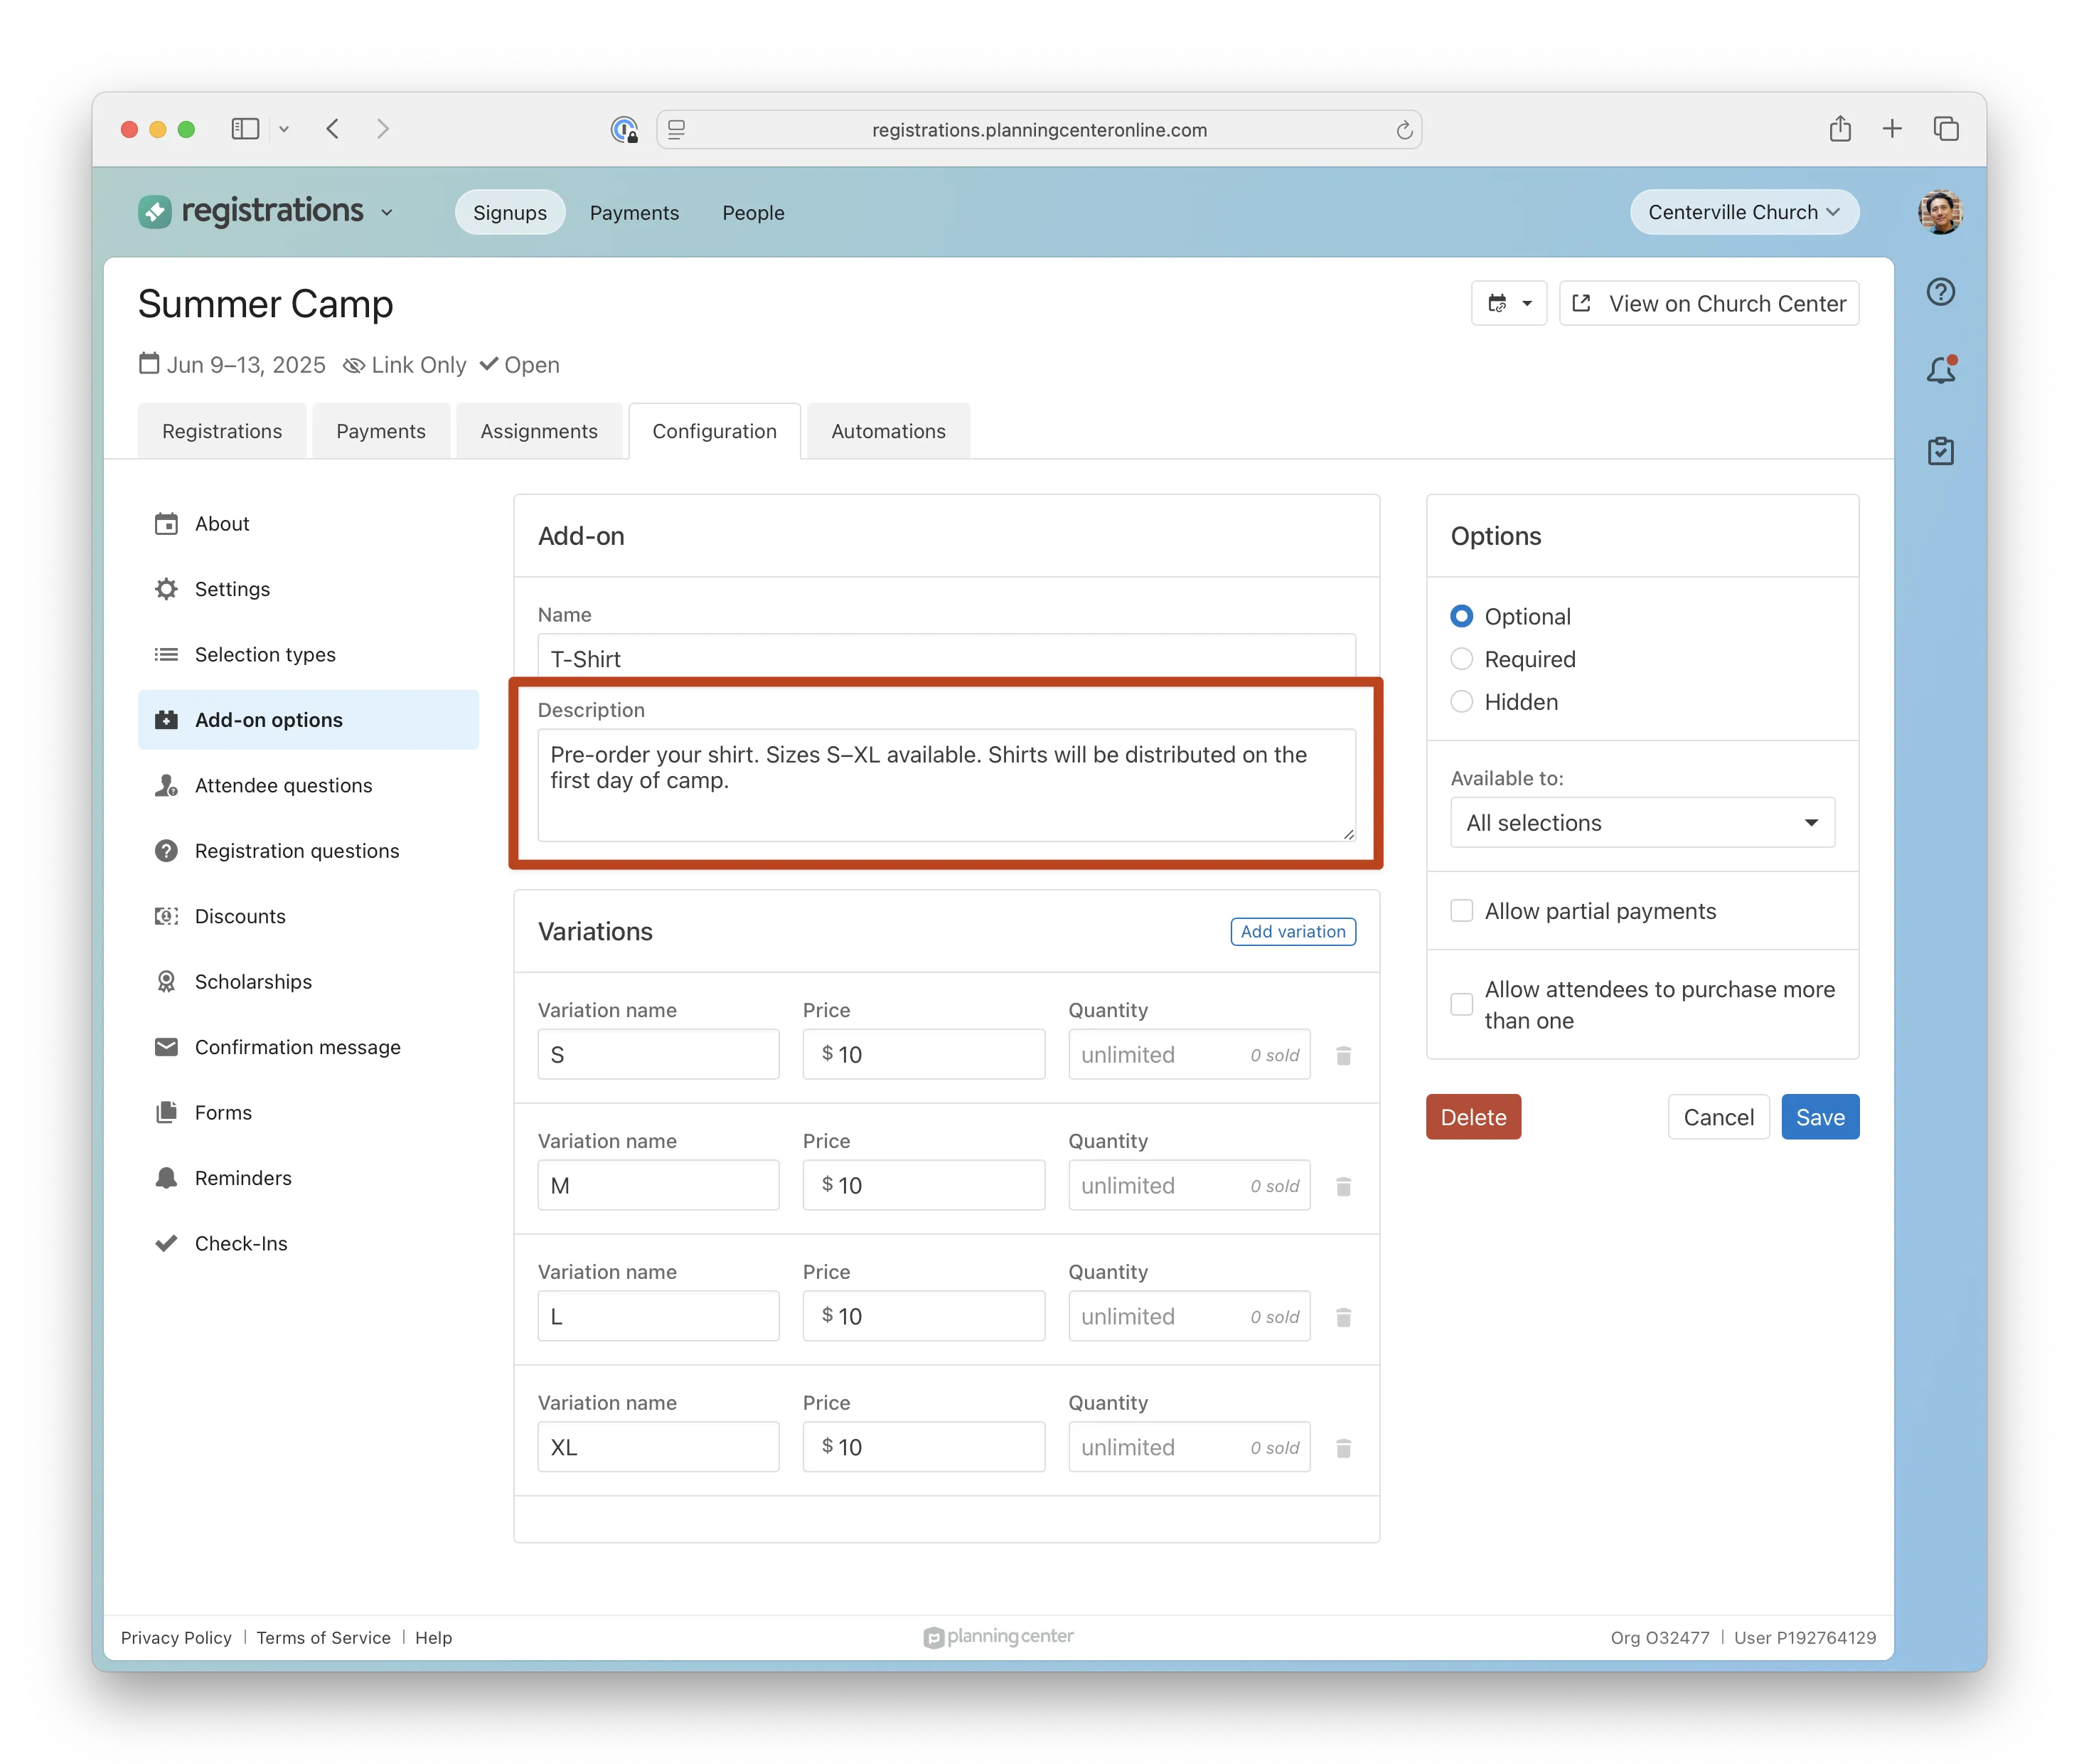Switch to the Automations tab
Image resolution: width=2079 pixels, height=1764 pixels.
tap(889, 431)
